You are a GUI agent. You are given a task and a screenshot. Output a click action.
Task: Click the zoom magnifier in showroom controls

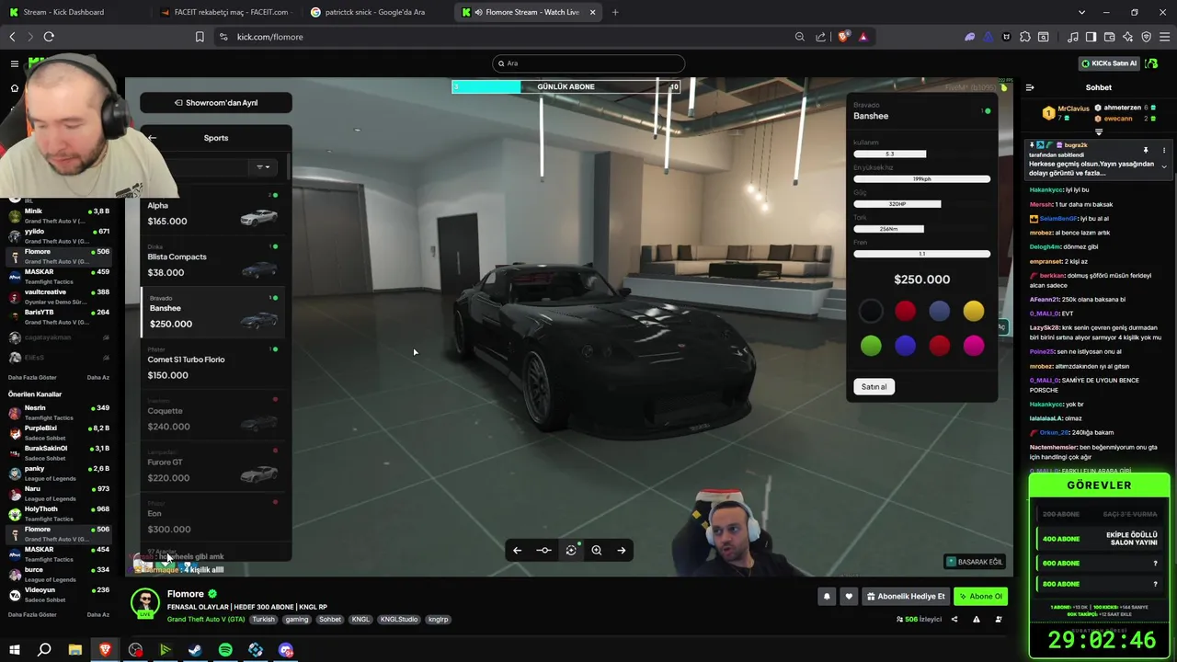tap(596, 550)
